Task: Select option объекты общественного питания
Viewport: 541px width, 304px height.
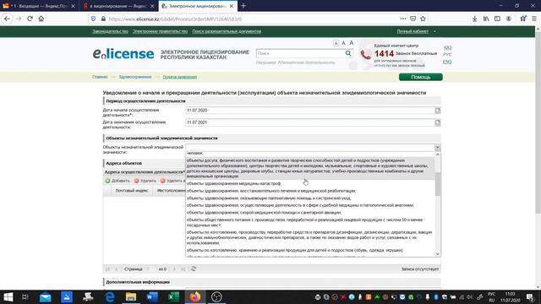Action: (x=310, y=222)
